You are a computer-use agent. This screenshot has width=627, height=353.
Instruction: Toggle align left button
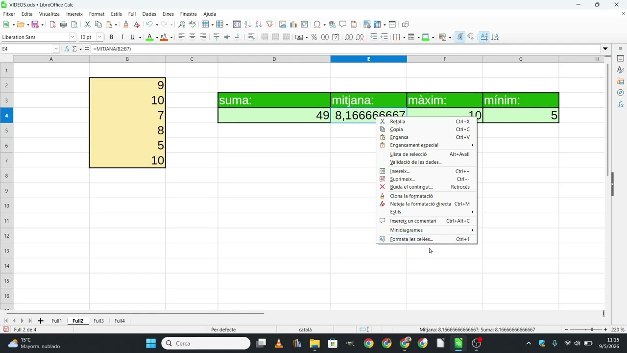(181, 37)
